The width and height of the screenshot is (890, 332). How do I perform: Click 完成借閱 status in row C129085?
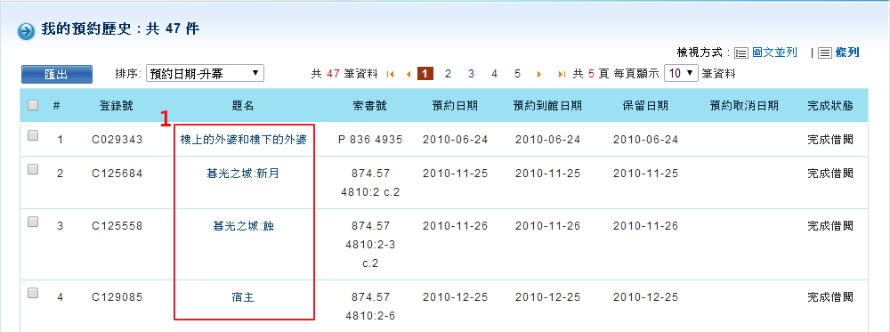coord(830,296)
